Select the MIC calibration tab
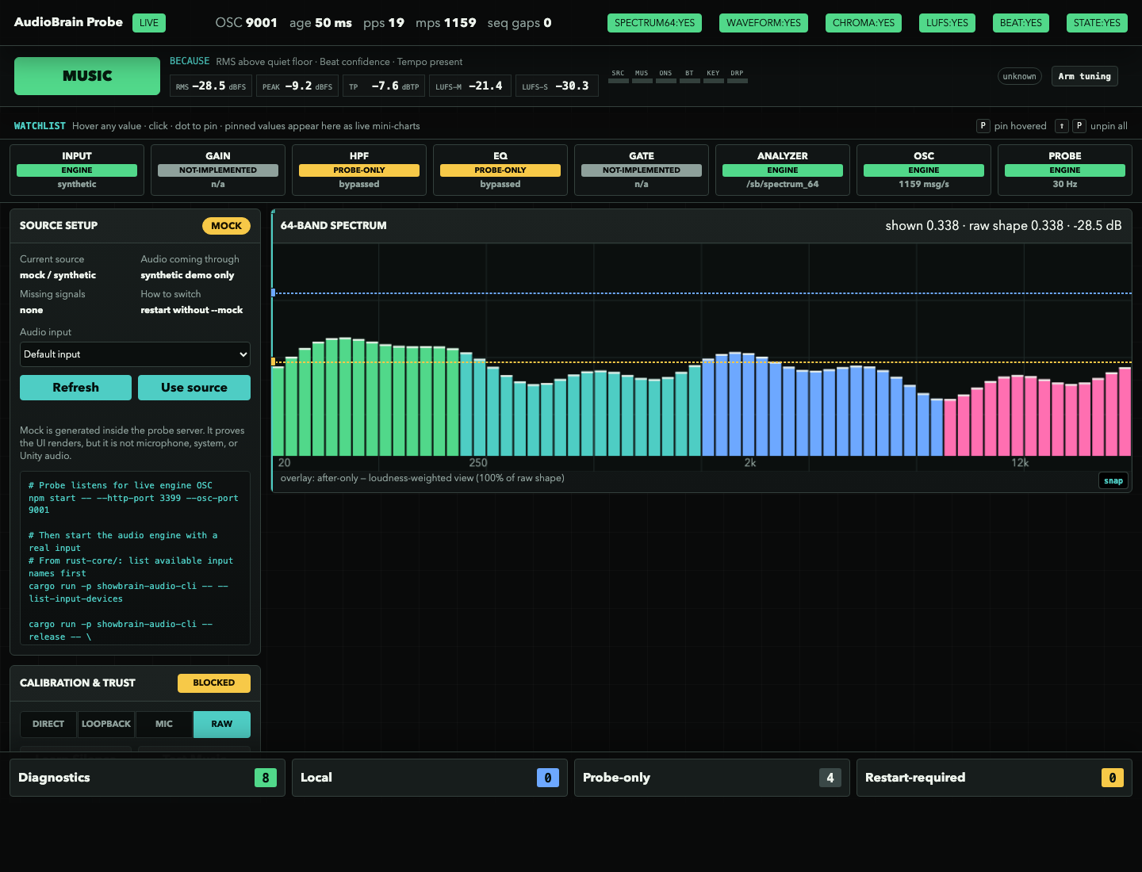The image size is (1142, 872). (164, 724)
